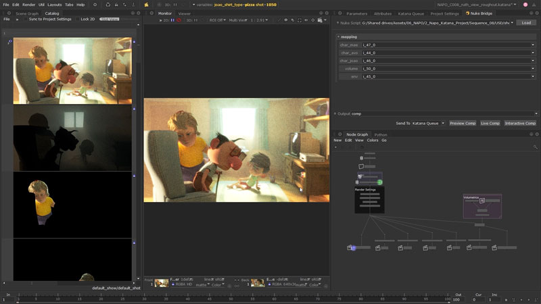Click the circle icon next to Help menu

[x=95, y=5]
